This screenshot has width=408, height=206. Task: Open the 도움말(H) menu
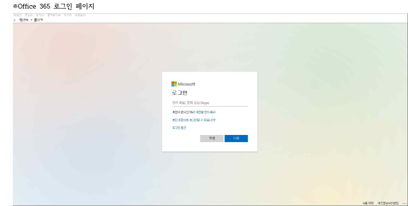click(x=80, y=15)
